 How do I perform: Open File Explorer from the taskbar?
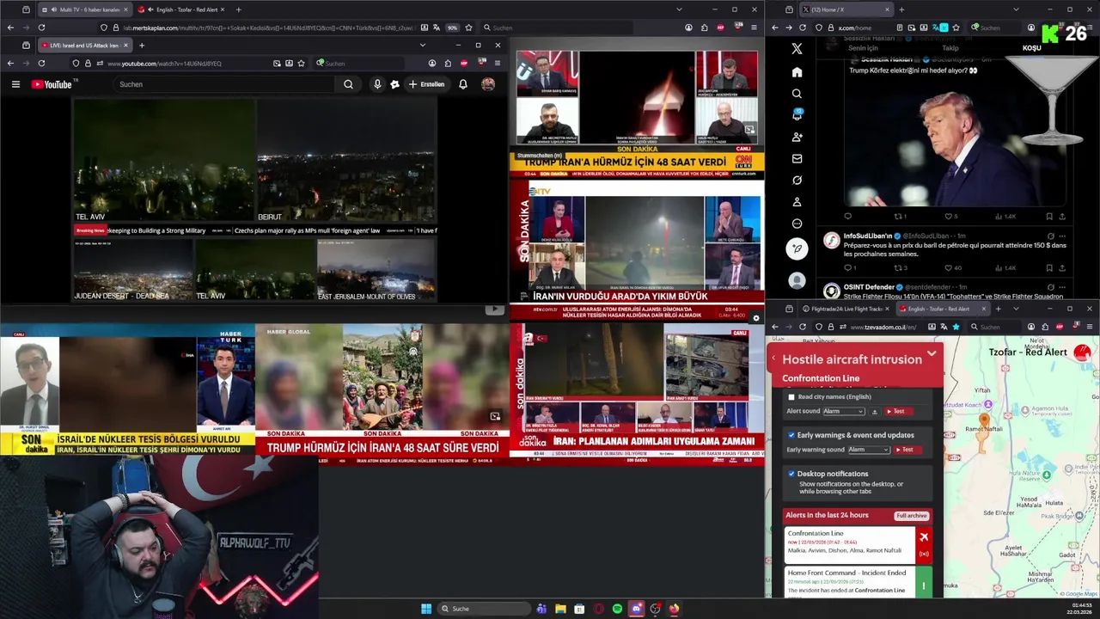pos(560,609)
